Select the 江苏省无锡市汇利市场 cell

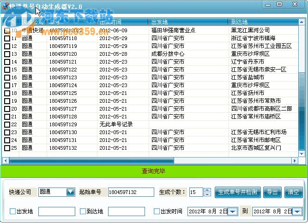[x=259, y=132]
